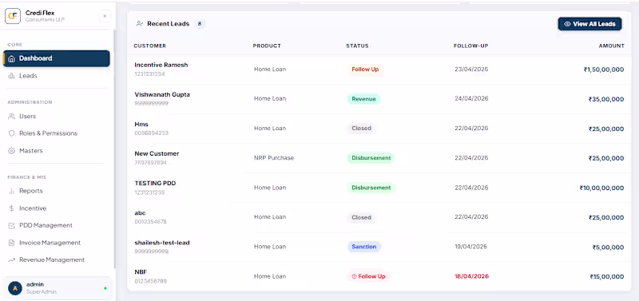The height and width of the screenshot is (301, 639).
Task: Click the overdue date 18/04/2026
Action: click(x=471, y=276)
